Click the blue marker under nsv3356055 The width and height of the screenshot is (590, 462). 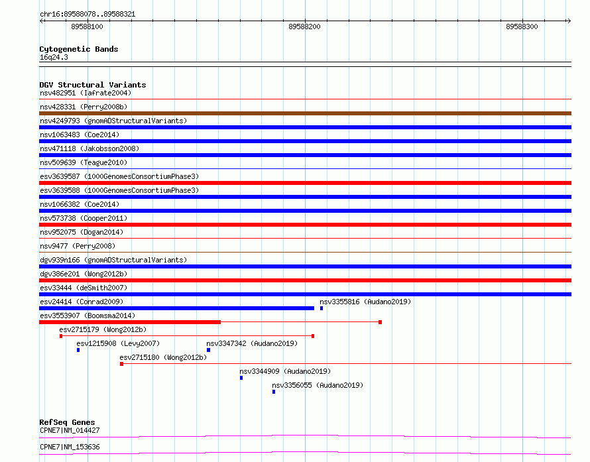point(274,392)
